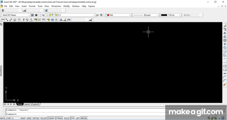Image resolution: width=227 pixels, height=120 pixels.
Task: Enable GRID display in status bar
Action: (29, 118)
